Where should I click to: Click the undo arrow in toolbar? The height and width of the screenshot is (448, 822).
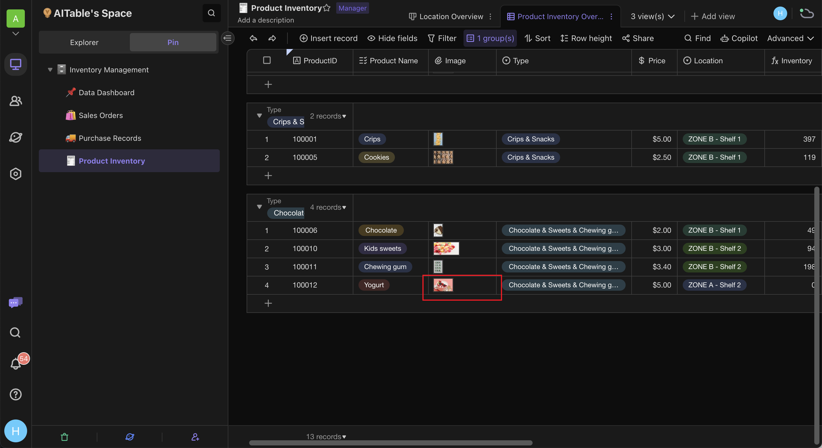click(253, 38)
